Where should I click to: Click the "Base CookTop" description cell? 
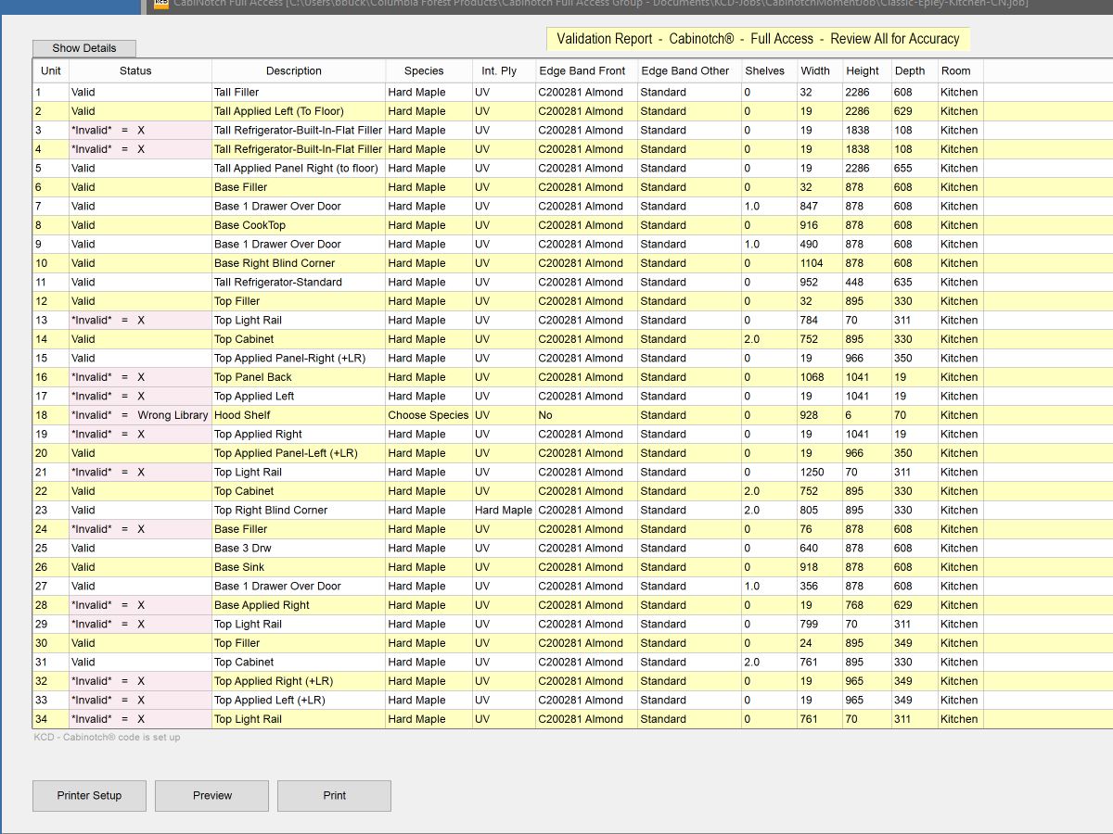click(299, 225)
